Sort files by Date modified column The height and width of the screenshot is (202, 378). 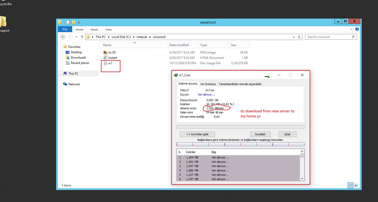pyautogui.click(x=183, y=45)
